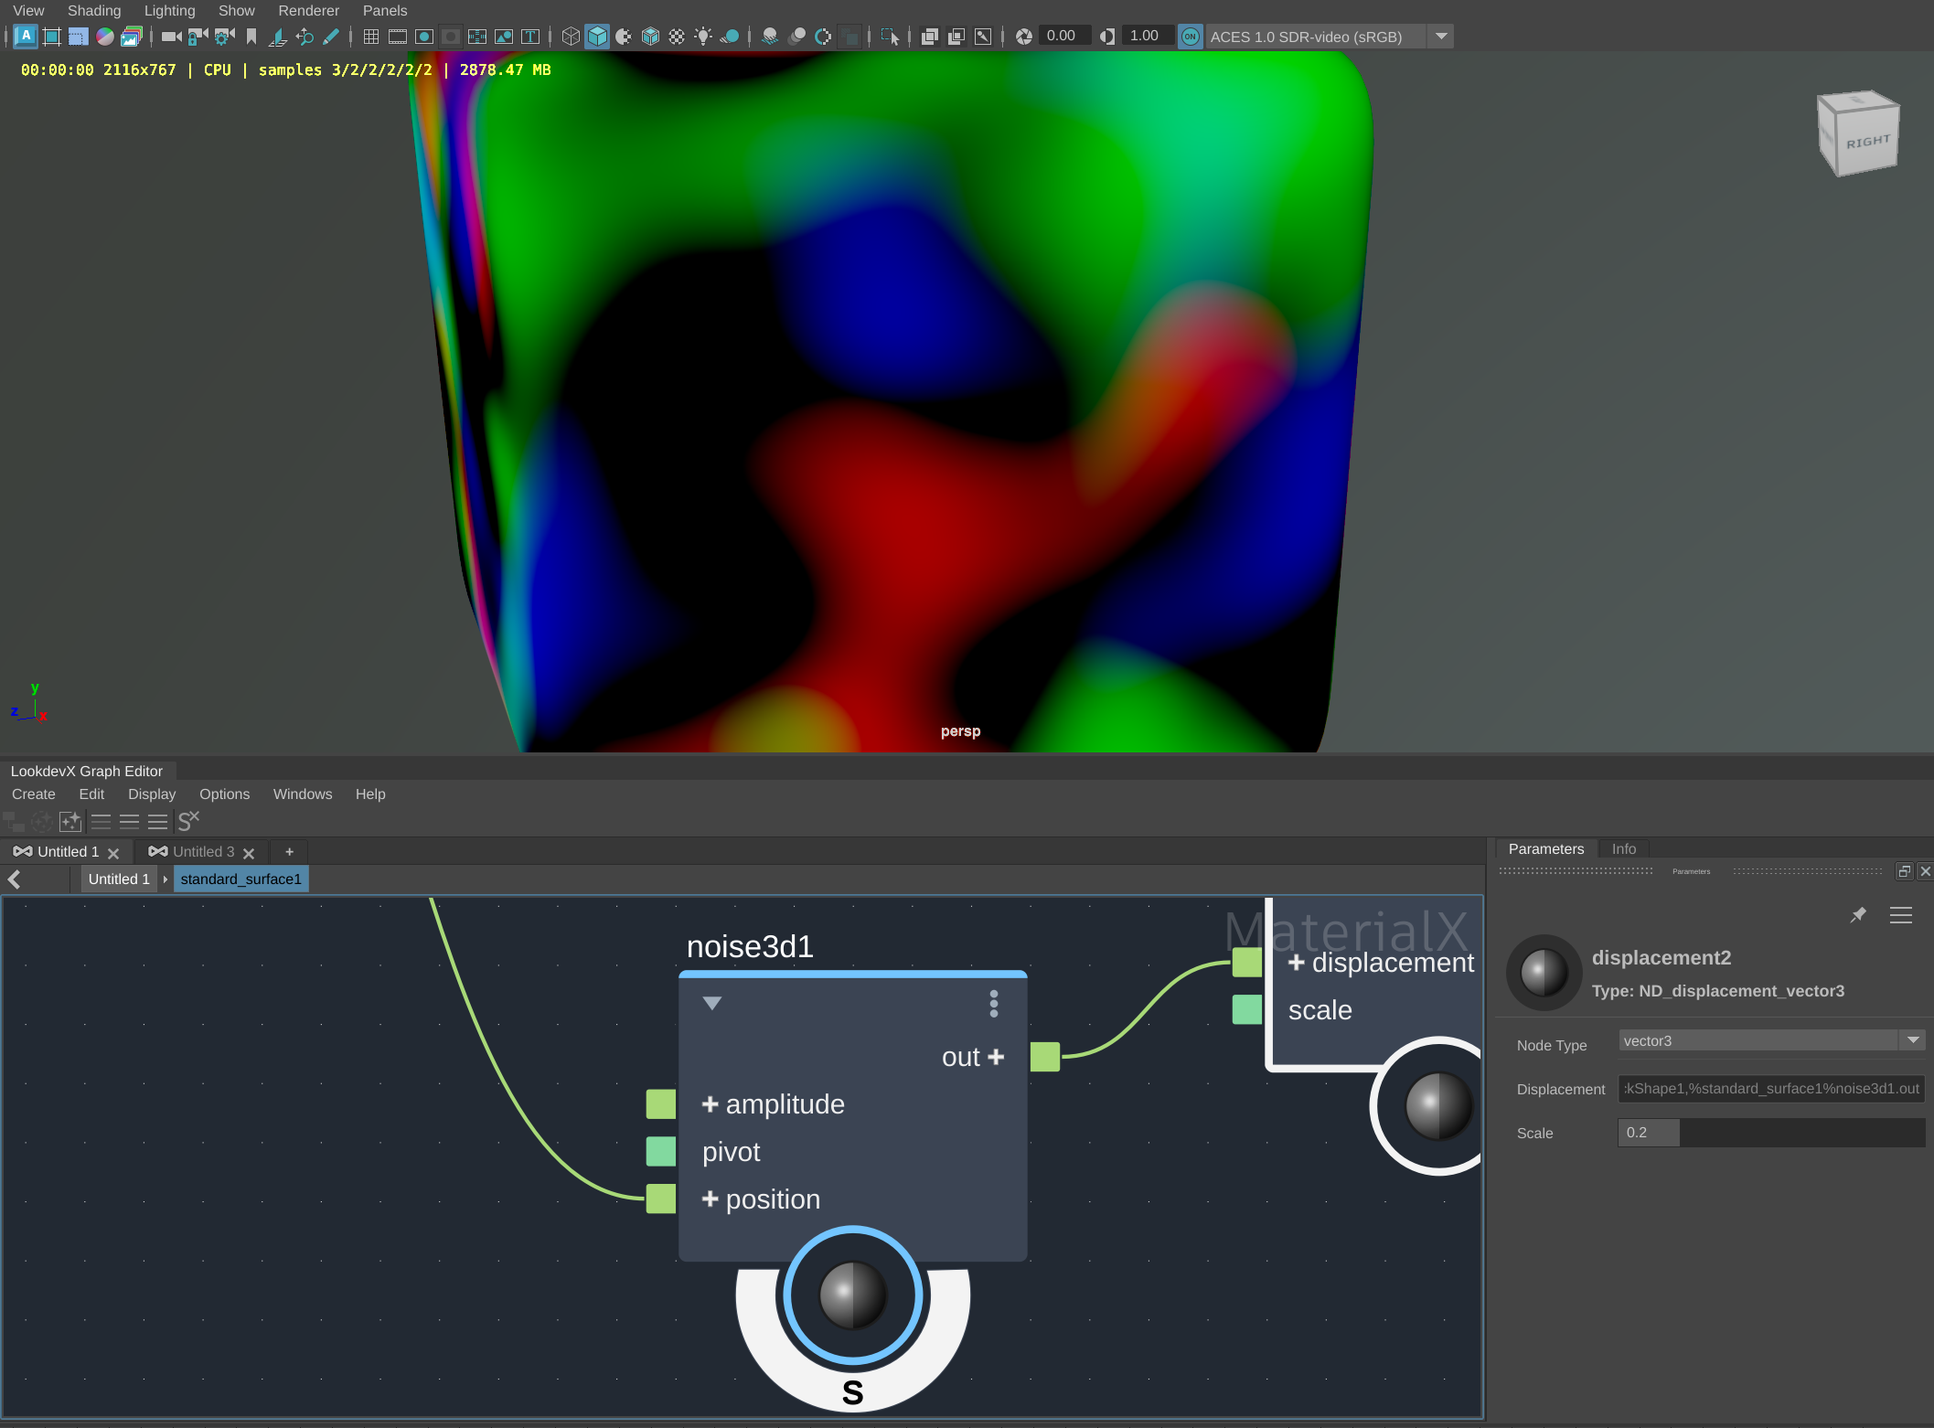Screen dimensions: 1934x1428
Task: Open the Renderer menu
Action: pyautogui.click(x=308, y=11)
